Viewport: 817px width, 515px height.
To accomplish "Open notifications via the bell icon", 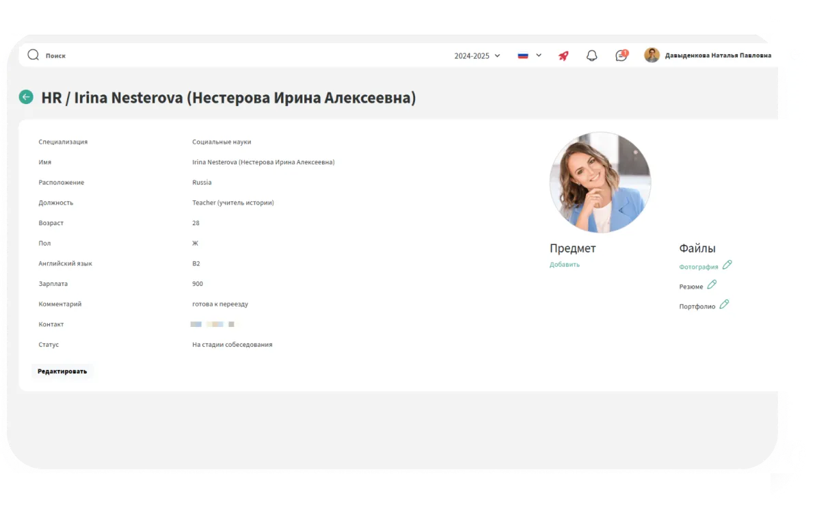I will tap(592, 56).
